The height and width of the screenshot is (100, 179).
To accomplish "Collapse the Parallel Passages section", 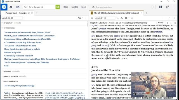I will point(2,76).
